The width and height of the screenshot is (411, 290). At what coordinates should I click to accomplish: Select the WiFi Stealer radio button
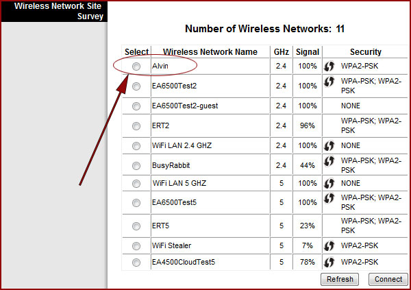coord(136,245)
